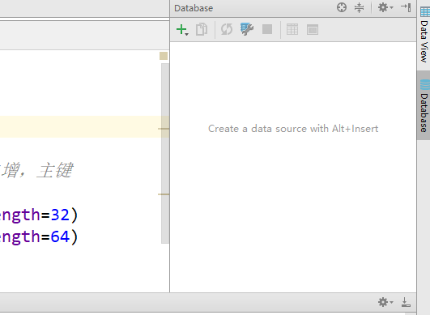The height and width of the screenshot is (315, 430).
Task: Hide the Database tool window
Action: [x=406, y=7]
